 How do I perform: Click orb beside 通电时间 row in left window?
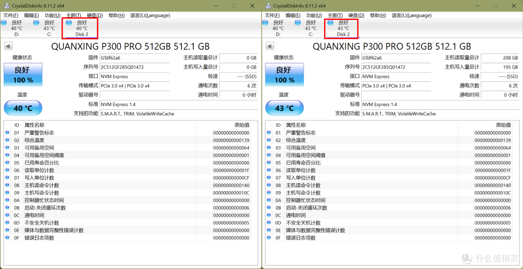coord(7,215)
